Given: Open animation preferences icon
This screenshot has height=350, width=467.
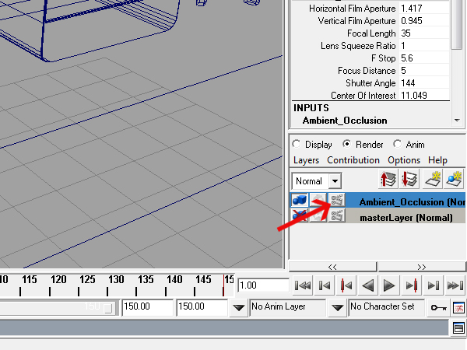Looking at the screenshot, I should coord(458,307).
